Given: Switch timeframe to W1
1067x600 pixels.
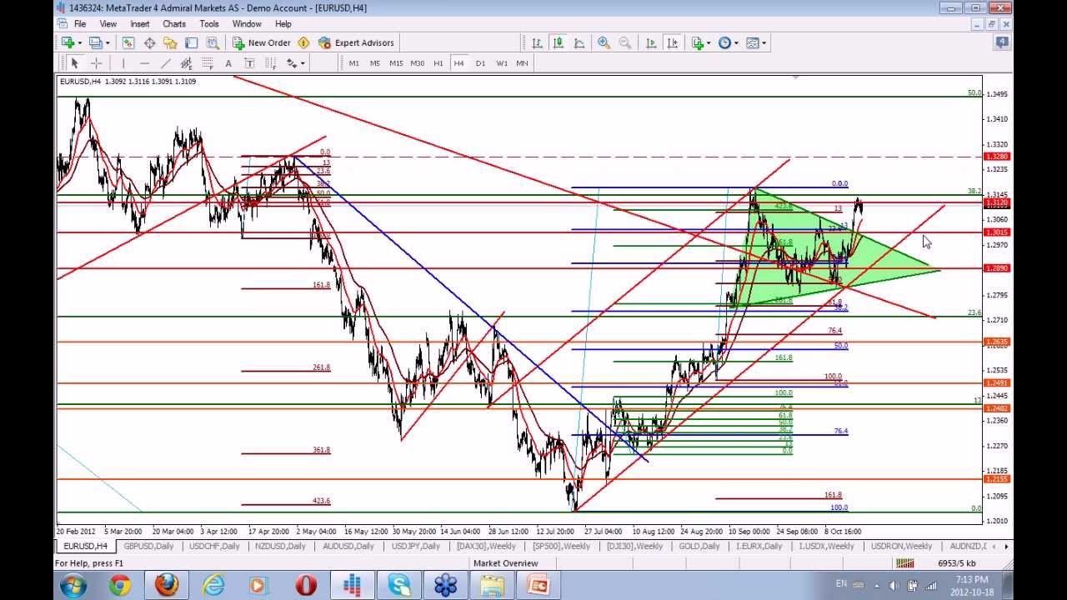Looking at the screenshot, I should coord(502,63).
